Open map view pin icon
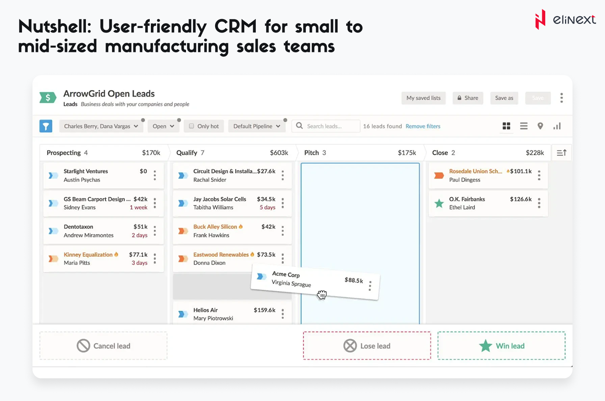605x401 pixels. [540, 126]
